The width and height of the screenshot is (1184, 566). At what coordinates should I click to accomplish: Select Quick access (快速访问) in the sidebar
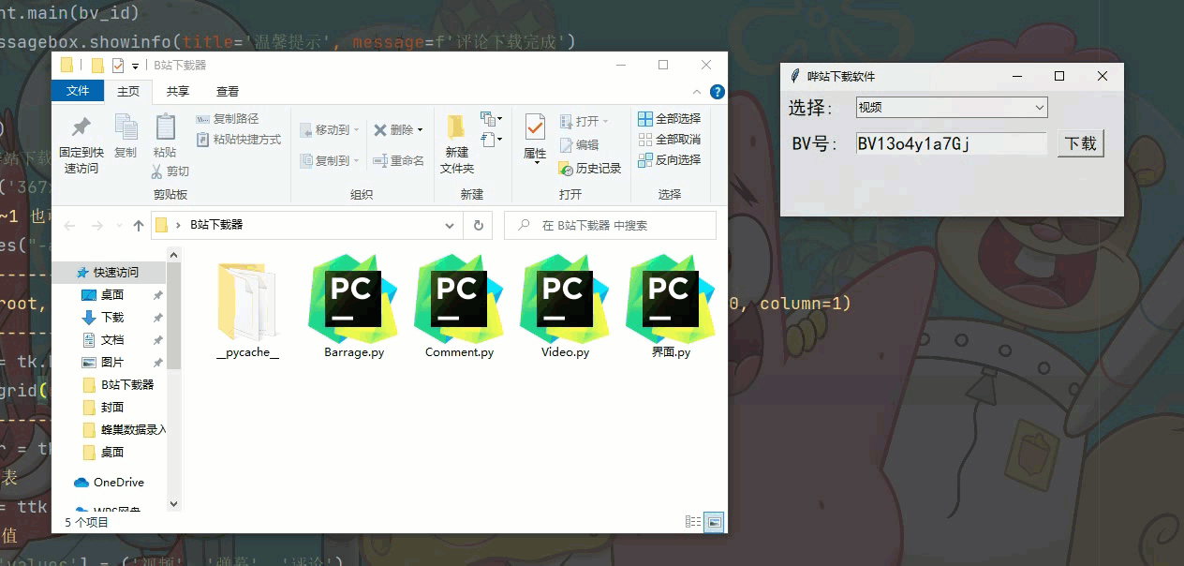click(x=109, y=273)
